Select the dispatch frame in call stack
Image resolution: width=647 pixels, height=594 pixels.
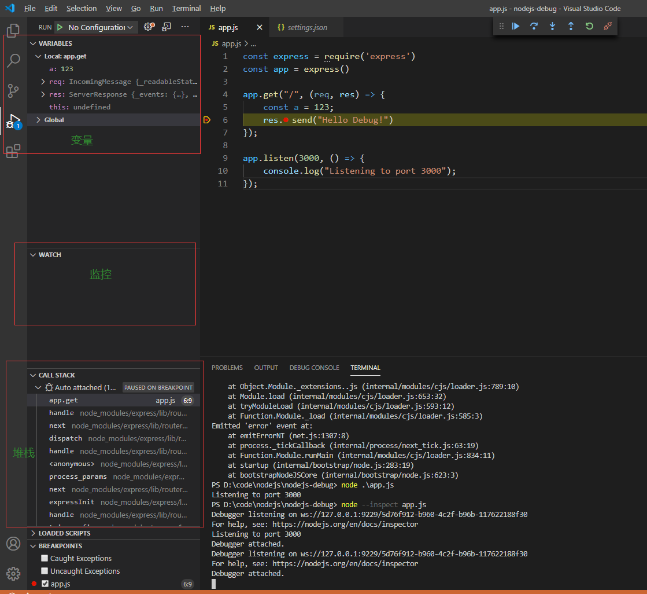tap(65, 438)
